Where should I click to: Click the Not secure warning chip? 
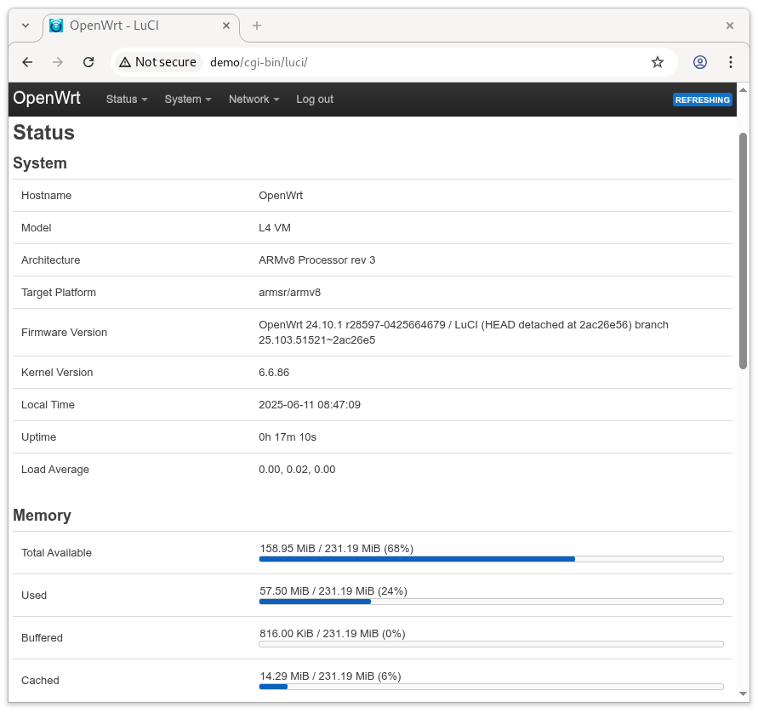pyautogui.click(x=157, y=62)
